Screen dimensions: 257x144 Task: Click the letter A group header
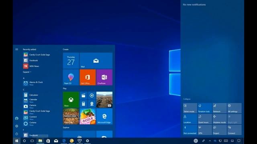tap(24, 78)
